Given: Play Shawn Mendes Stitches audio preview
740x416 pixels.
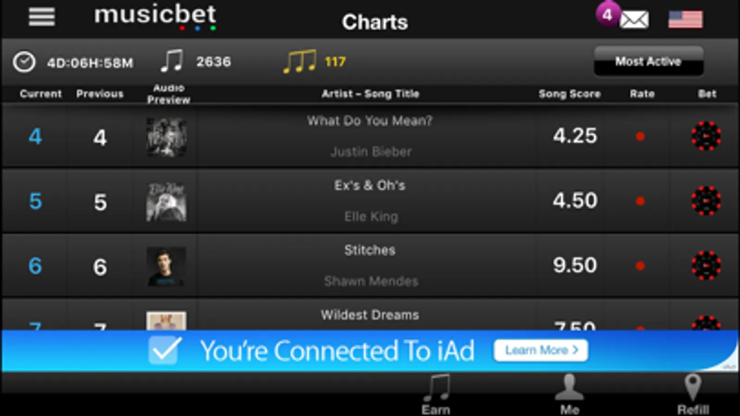Looking at the screenshot, I should pos(167,266).
